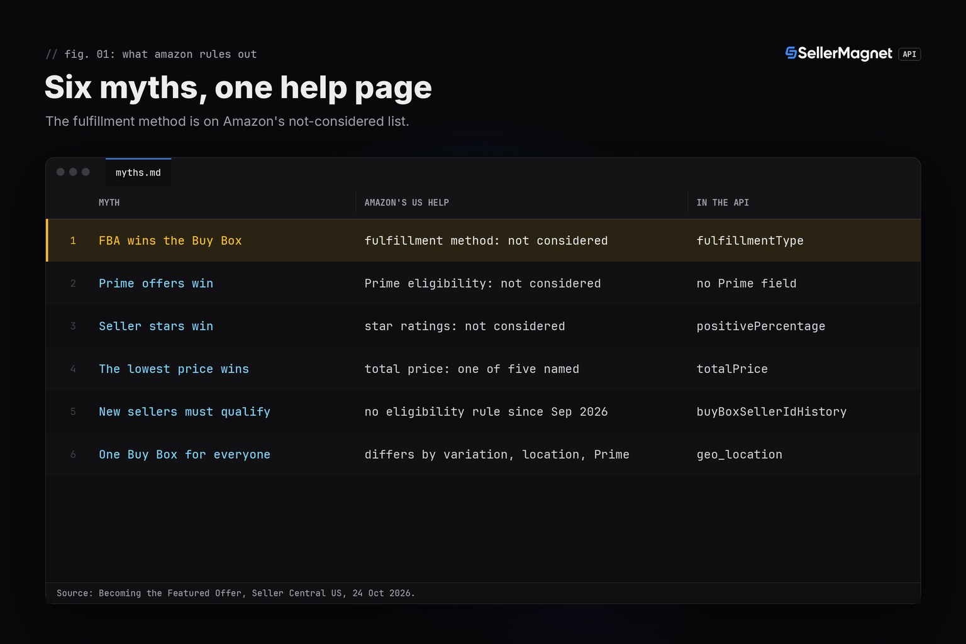Image resolution: width=966 pixels, height=644 pixels.
Task: Click 'star ratings: not considered' cell
Action: point(465,326)
